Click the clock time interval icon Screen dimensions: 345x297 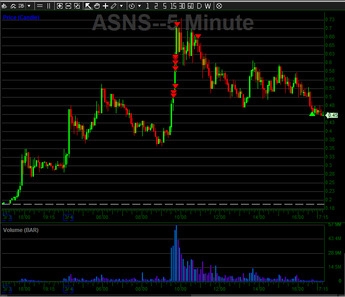pos(132,6)
